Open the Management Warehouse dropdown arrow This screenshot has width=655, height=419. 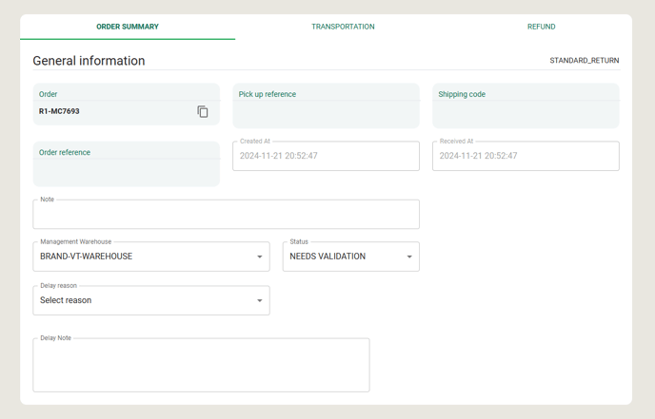pyautogui.click(x=259, y=257)
